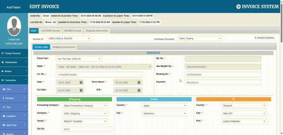Open the top Shipping Instructions tab
The height and width of the screenshot is (135, 283).
coord(97,31)
